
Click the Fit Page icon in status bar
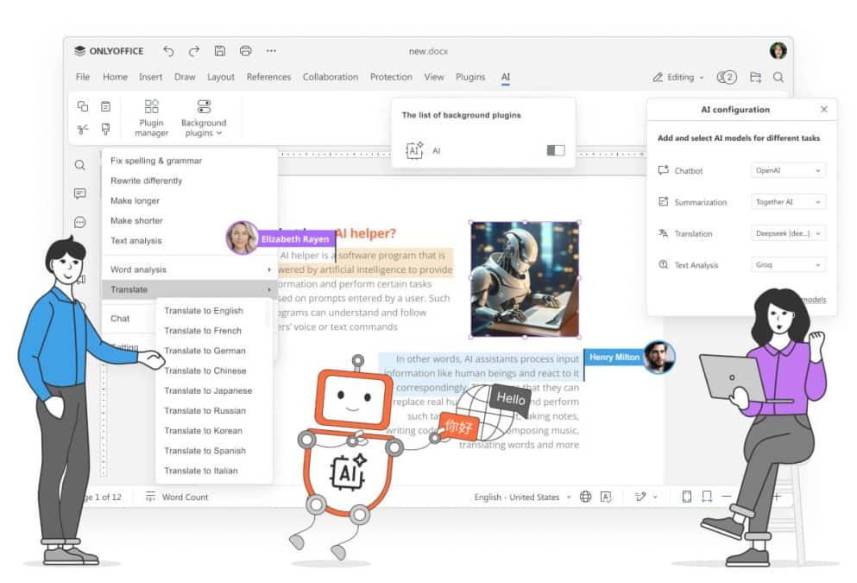[686, 497]
